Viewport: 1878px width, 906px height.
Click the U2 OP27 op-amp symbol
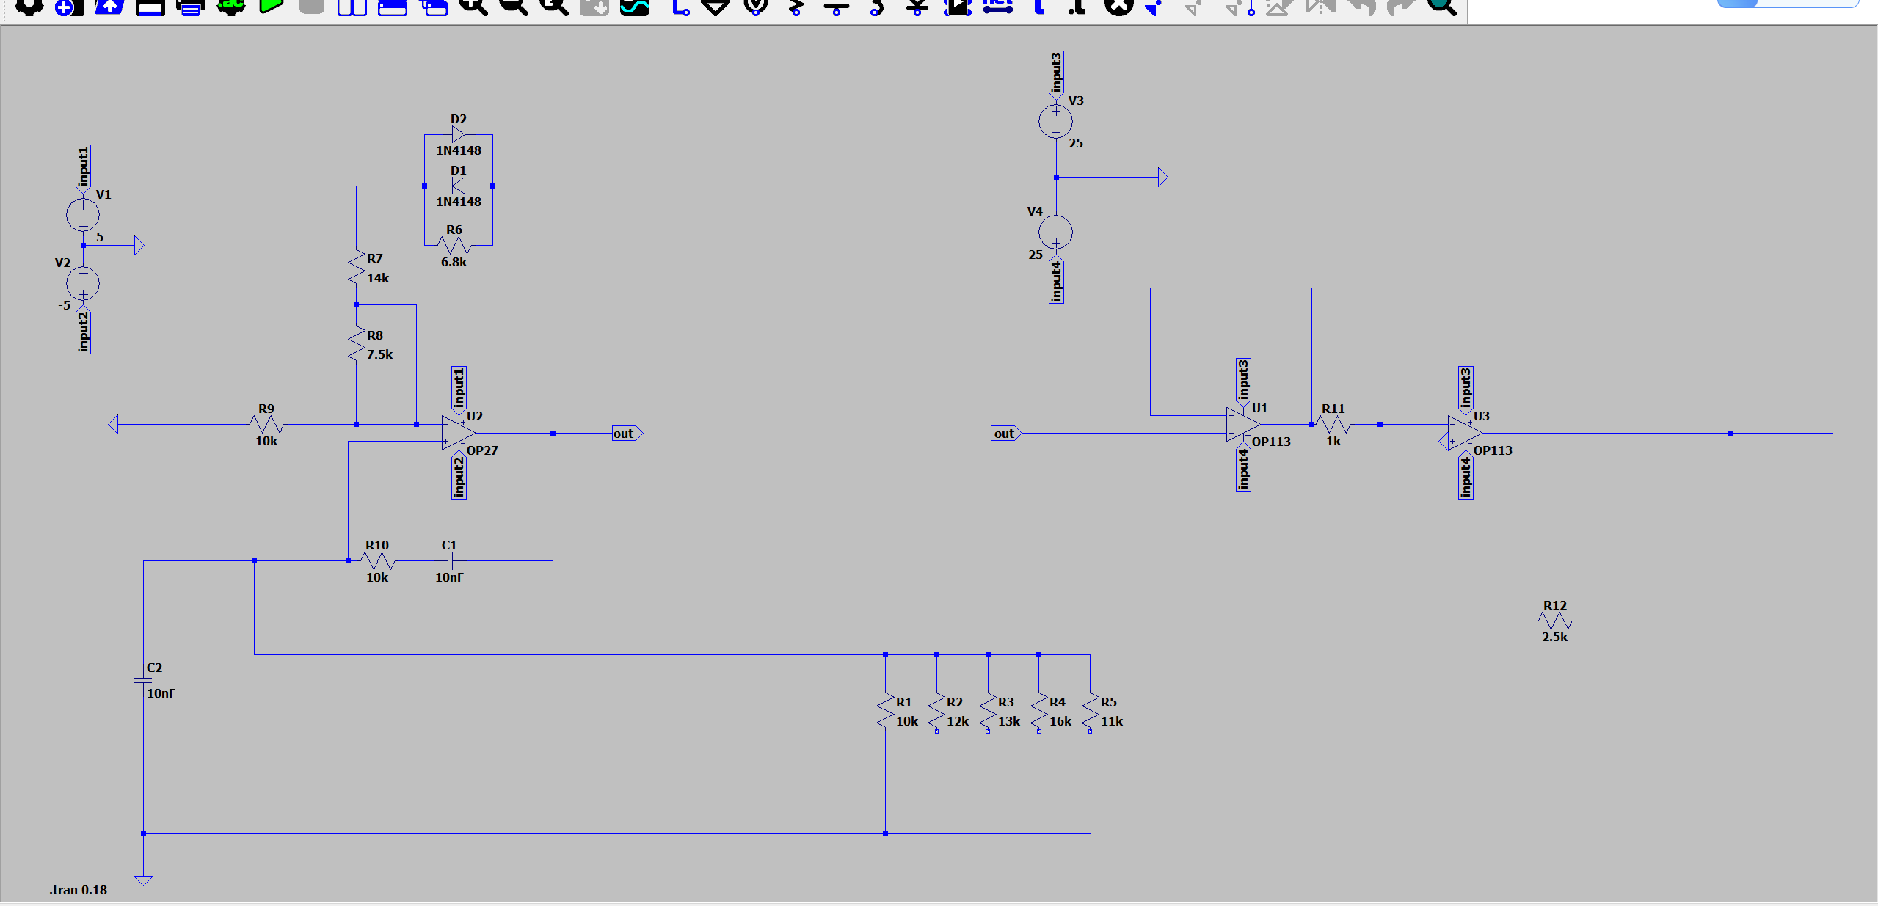click(x=456, y=433)
